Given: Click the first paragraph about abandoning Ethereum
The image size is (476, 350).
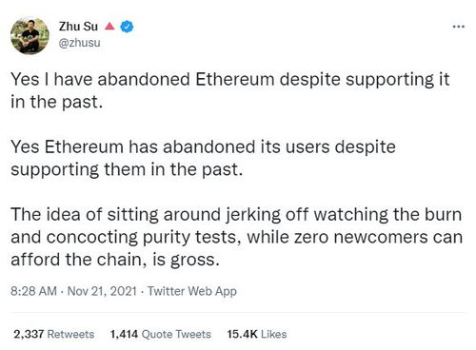Looking at the screenshot, I should point(230,90).
